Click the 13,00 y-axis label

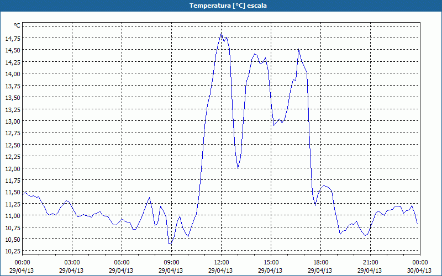(12, 121)
